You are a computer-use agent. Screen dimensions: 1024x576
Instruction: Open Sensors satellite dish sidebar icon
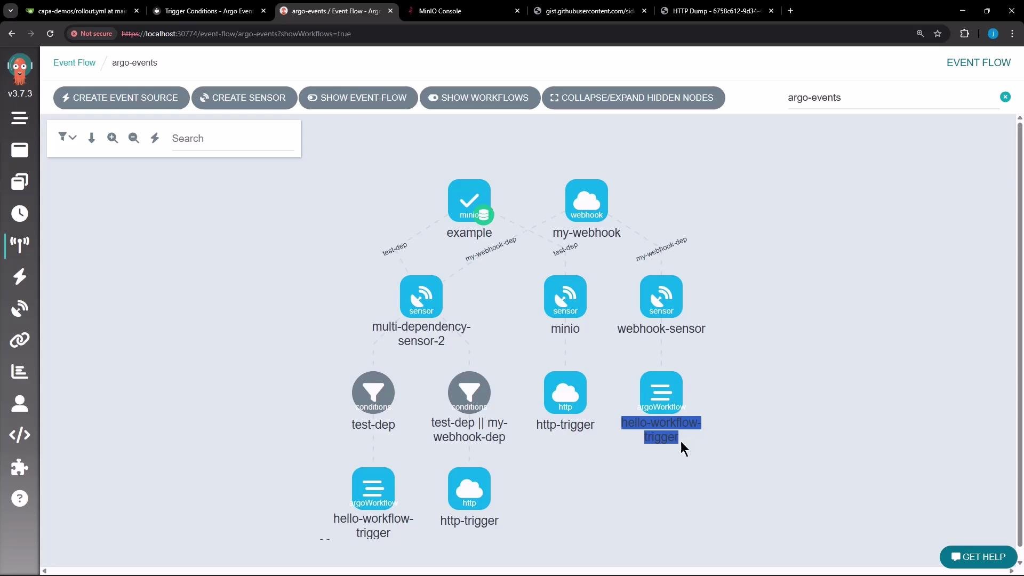[x=20, y=308]
